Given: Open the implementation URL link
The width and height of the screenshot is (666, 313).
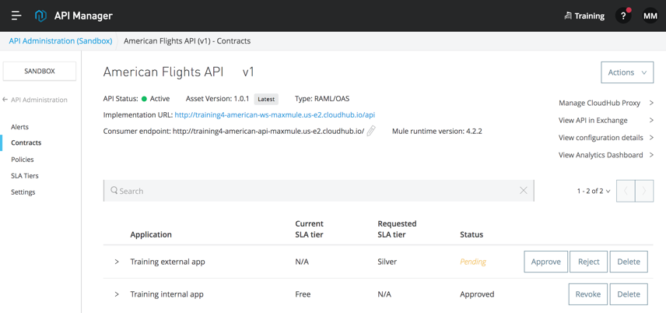Looking at the screenshot, I should [x=275, y=114].
